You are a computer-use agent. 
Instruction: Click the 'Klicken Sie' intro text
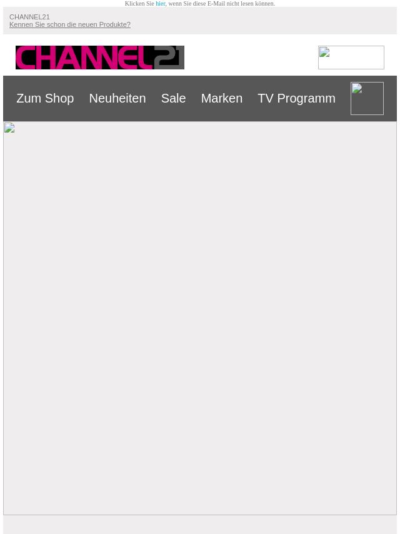139,3
